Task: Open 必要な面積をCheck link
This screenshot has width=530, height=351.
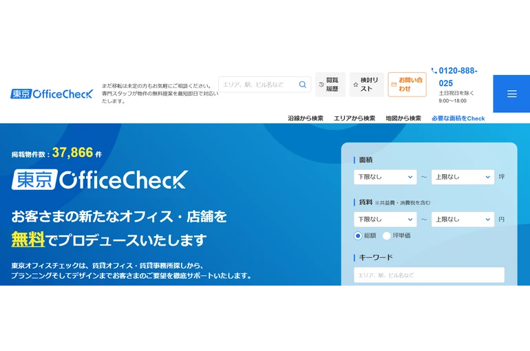Action: tap(458, 118)
